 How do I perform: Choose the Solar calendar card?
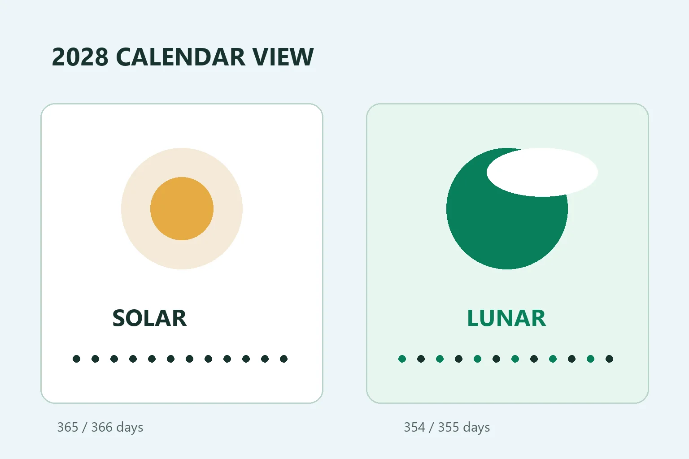[x=182, y=253]
